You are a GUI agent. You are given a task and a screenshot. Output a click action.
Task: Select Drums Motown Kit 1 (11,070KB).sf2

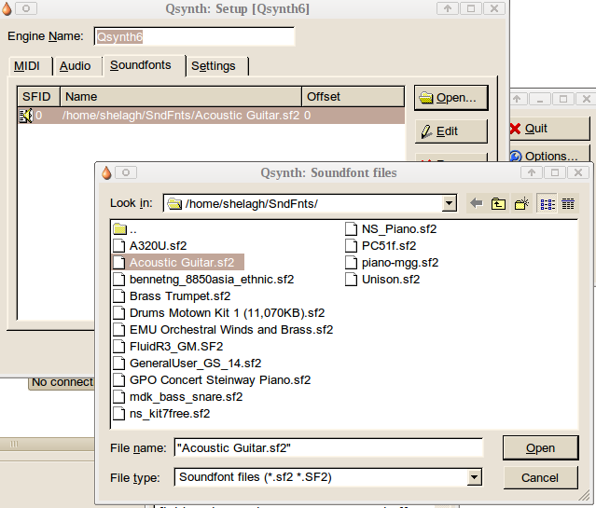227,312
